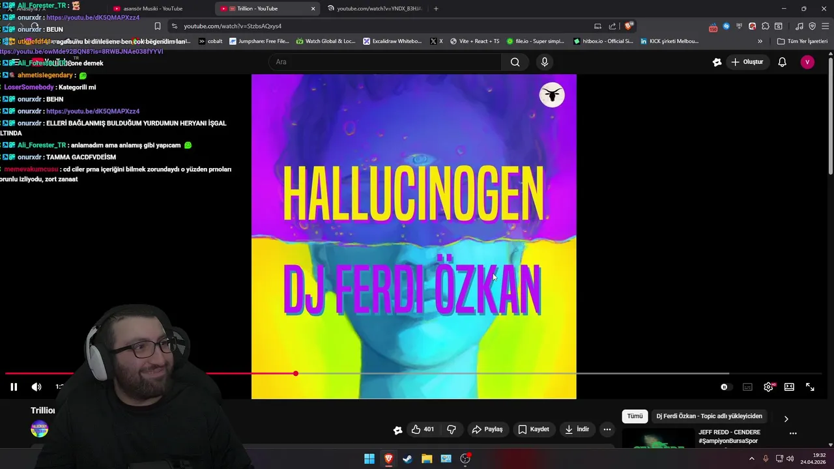
Task: Click install/cast screen icon in address bar
Action: pyautogui.click(x=597, y=26)
